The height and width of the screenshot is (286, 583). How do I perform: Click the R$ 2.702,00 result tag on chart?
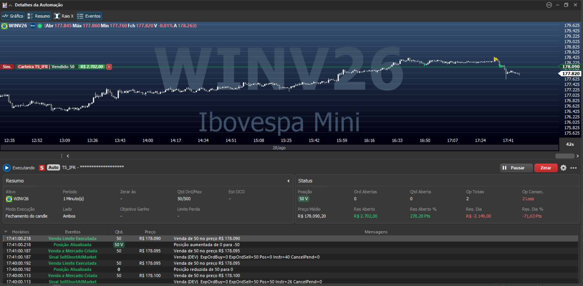92,67
